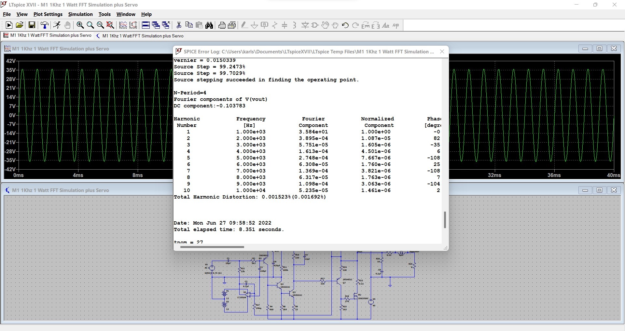Select the move hand icon
Viewport: 625px width, 331px height.
(325, 25)
